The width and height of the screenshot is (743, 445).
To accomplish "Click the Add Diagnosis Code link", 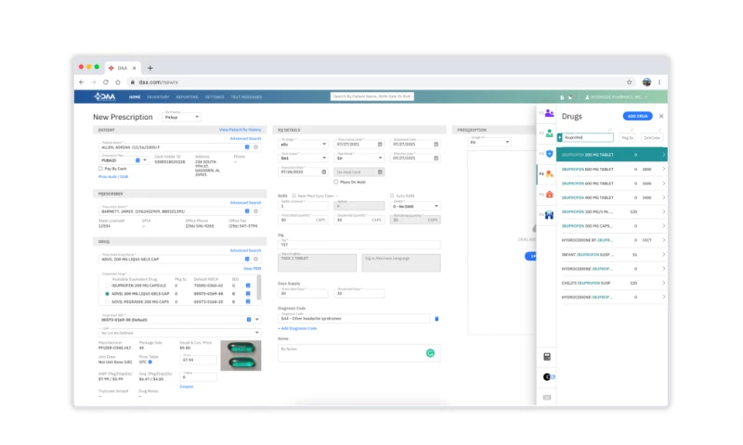I will 298,328.
